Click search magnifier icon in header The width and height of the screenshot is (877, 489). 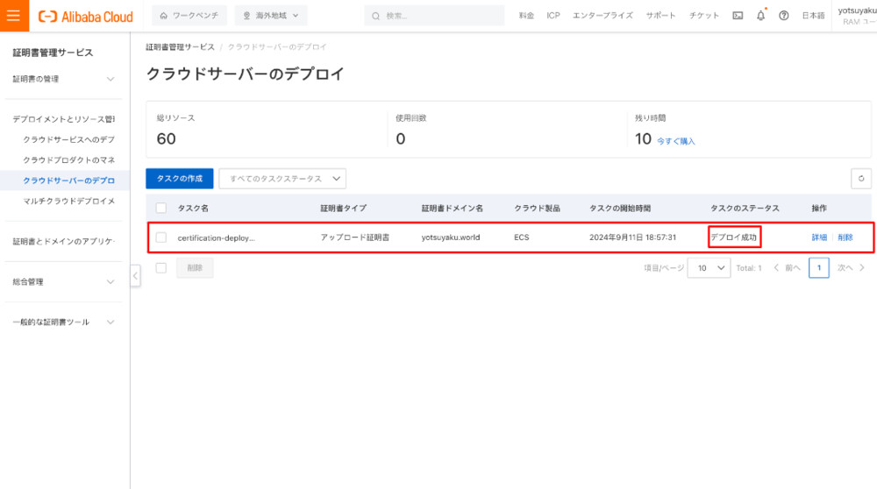click(x=376, y=16)
